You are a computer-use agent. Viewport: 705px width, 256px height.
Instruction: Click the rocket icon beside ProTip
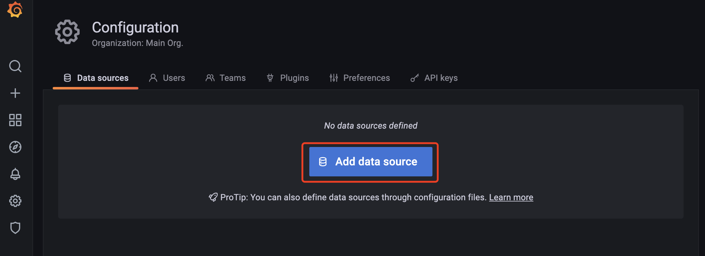[213, 197]
